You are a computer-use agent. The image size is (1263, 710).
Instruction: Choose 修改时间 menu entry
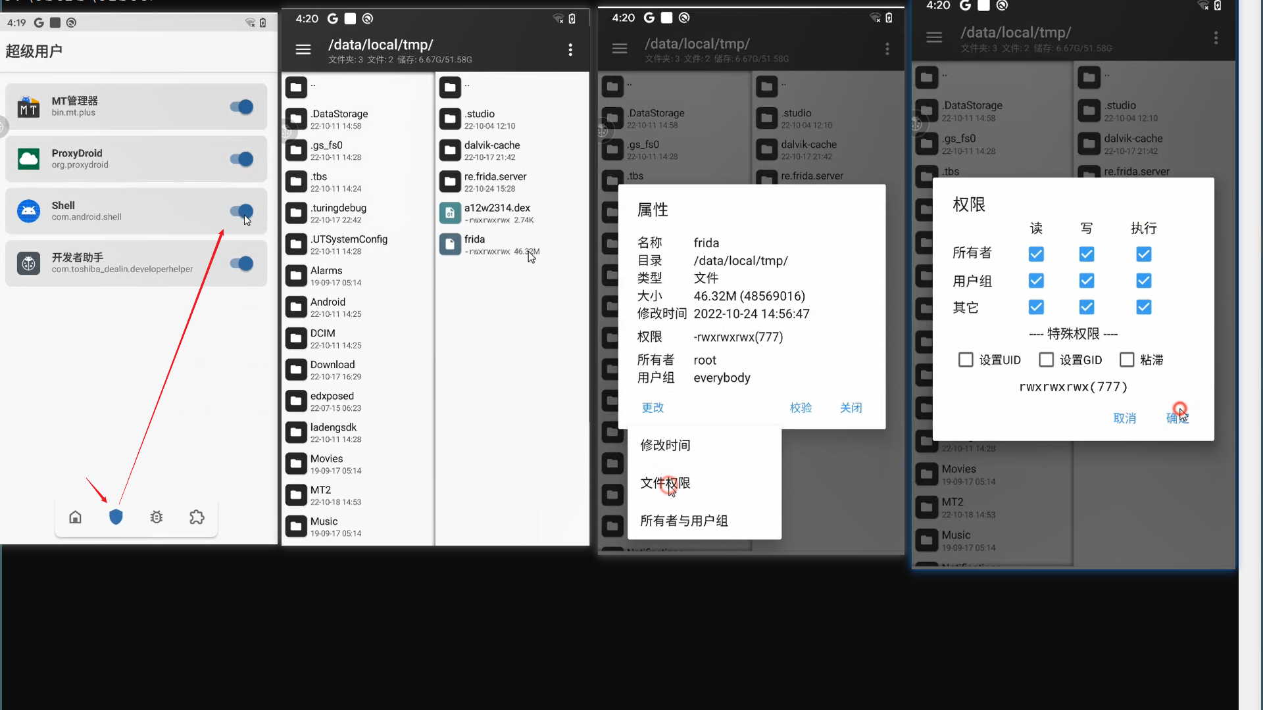[x=665, y=445]
